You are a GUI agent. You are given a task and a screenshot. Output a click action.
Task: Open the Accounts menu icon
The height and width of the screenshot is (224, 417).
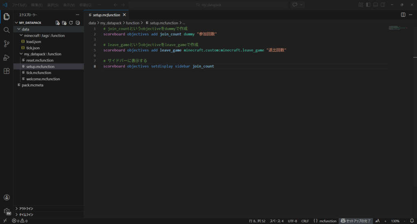7,198
